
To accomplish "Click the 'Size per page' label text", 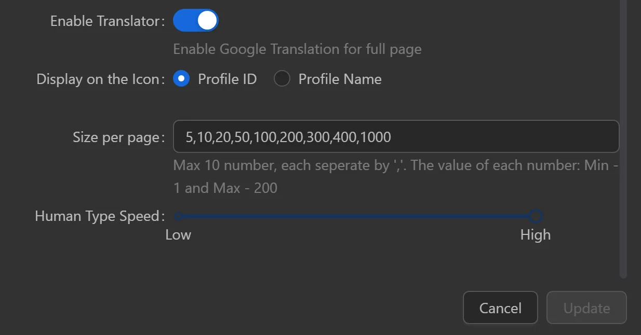I will point(117,136).
